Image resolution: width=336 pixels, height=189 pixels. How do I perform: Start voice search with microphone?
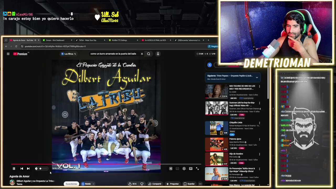tap(158, 54)
